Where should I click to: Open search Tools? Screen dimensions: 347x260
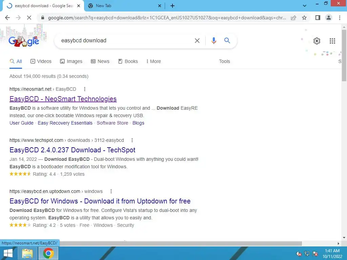(x=224, y=62)
